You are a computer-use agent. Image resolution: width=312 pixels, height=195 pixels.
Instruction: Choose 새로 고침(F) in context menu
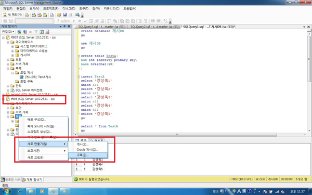(43, 158)
